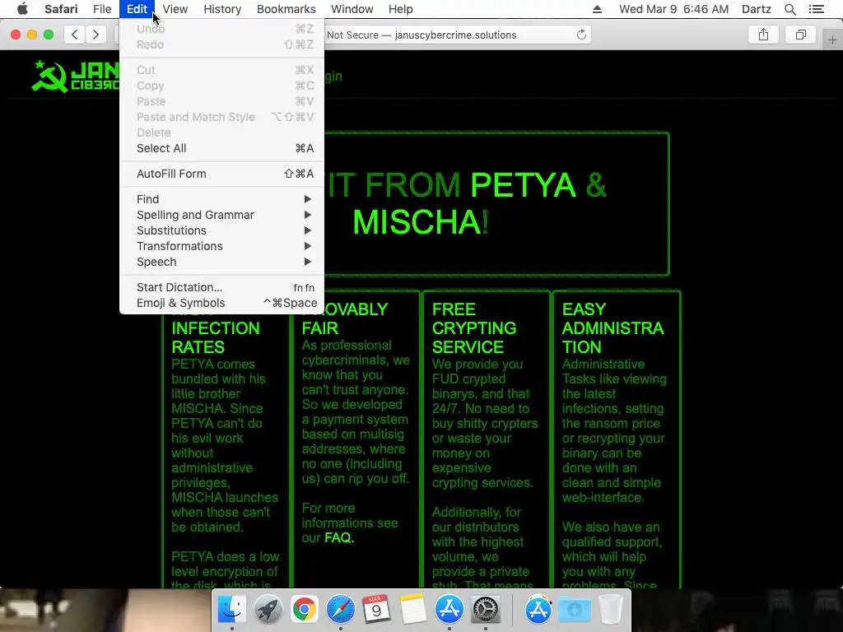Click the date and time in menu bar
The image size is (843, 632).
(673, 9)
